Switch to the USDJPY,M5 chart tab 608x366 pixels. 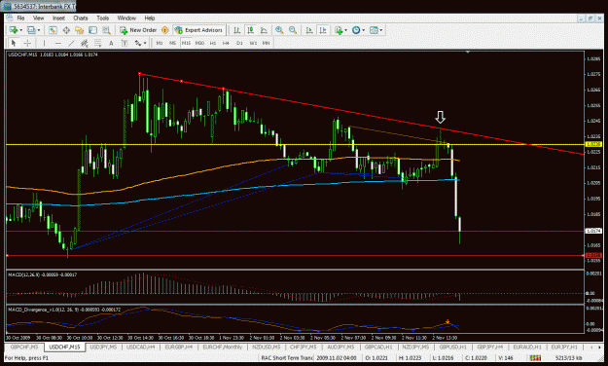click(x=102, y=347)
